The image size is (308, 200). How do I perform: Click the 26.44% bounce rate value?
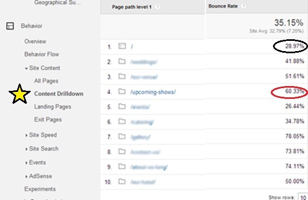295,106
